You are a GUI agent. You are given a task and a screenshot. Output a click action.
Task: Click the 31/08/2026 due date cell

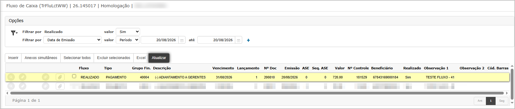click(x=224, y=77)
